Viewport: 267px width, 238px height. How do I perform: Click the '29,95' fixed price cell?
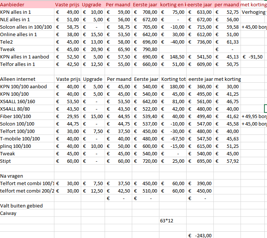pyautogui.click(x=68, y=116)
